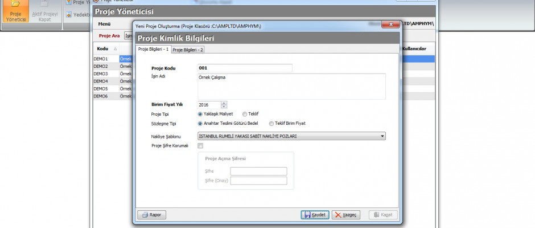Click the Yedekle icon in the ribbon

point(69,14)
